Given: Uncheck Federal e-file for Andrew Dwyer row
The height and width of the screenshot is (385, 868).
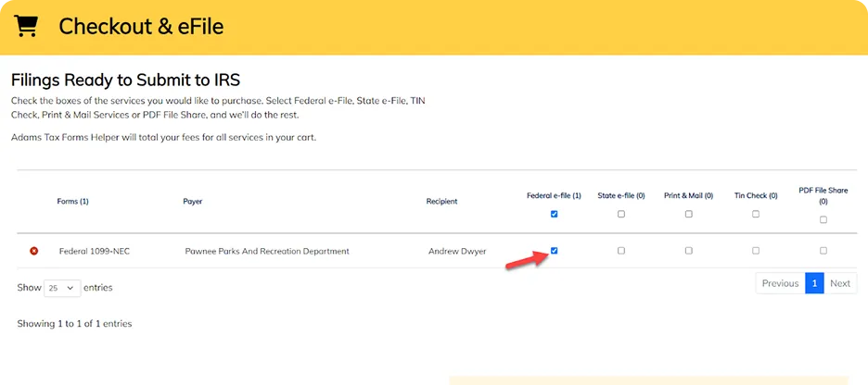Looking at the screenshot, I should click(555, 251).
